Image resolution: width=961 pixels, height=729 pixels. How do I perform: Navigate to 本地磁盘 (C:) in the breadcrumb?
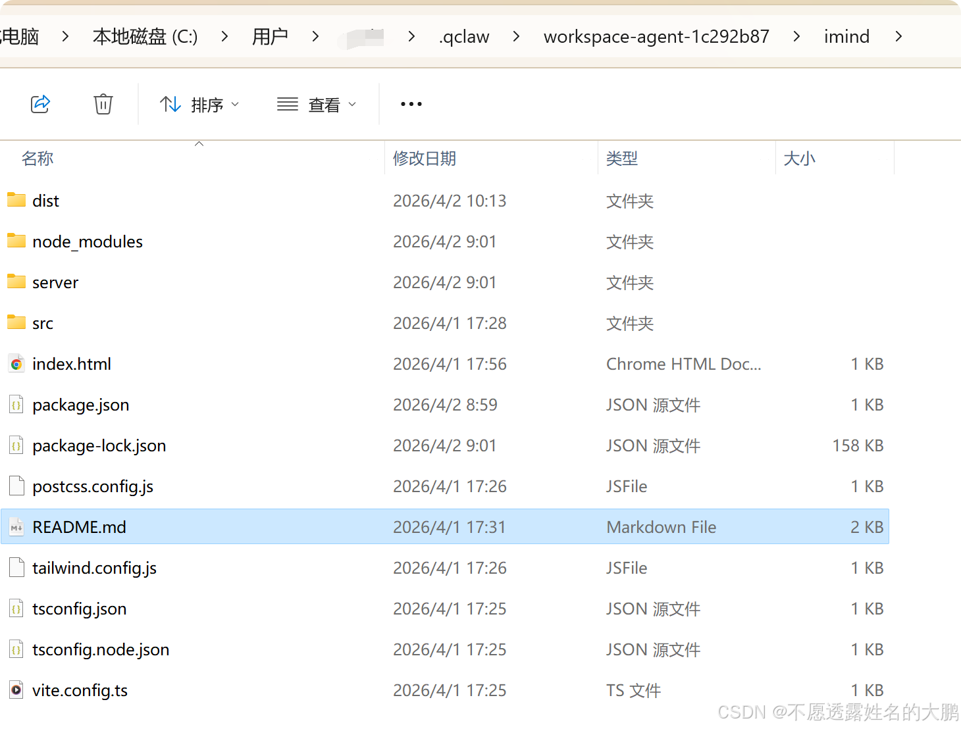click(x=145, y=37)
